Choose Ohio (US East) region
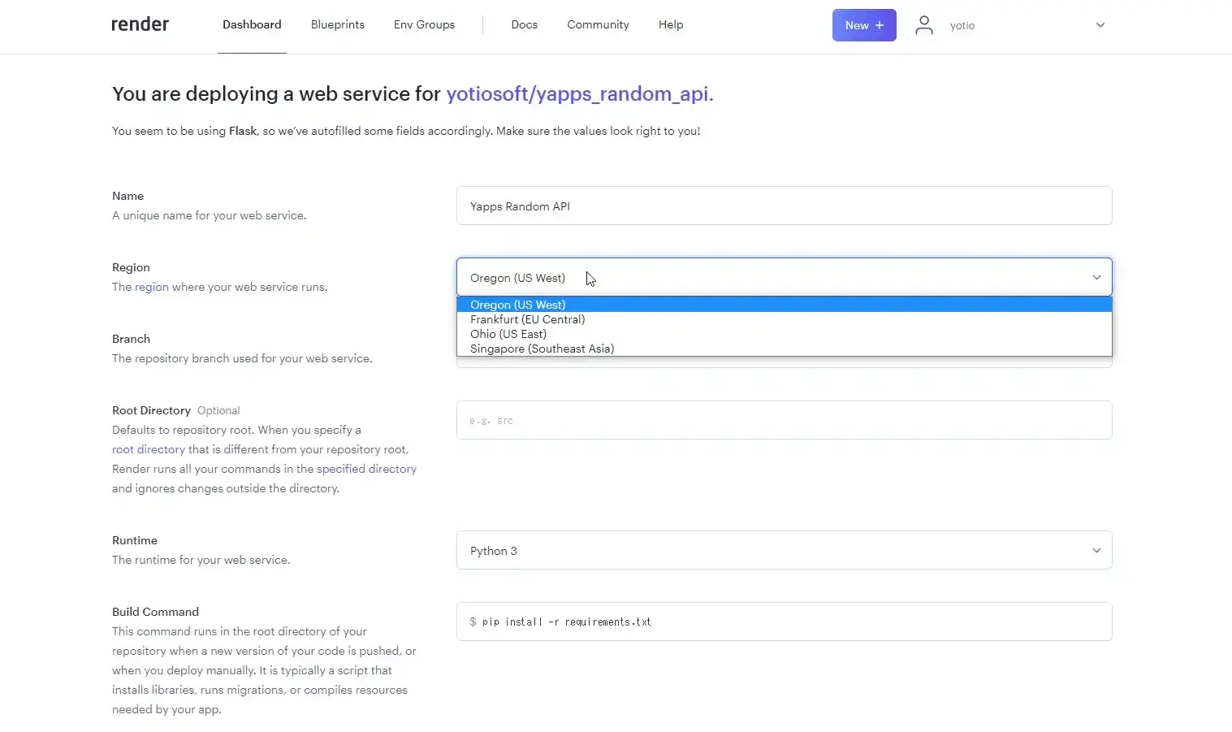The image size is (1232, 732). (x=784, y=334)
